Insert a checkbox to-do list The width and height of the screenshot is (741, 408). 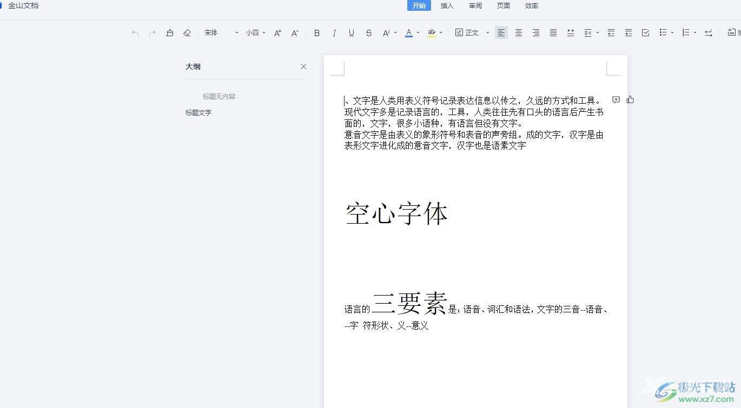coord(646,33)
